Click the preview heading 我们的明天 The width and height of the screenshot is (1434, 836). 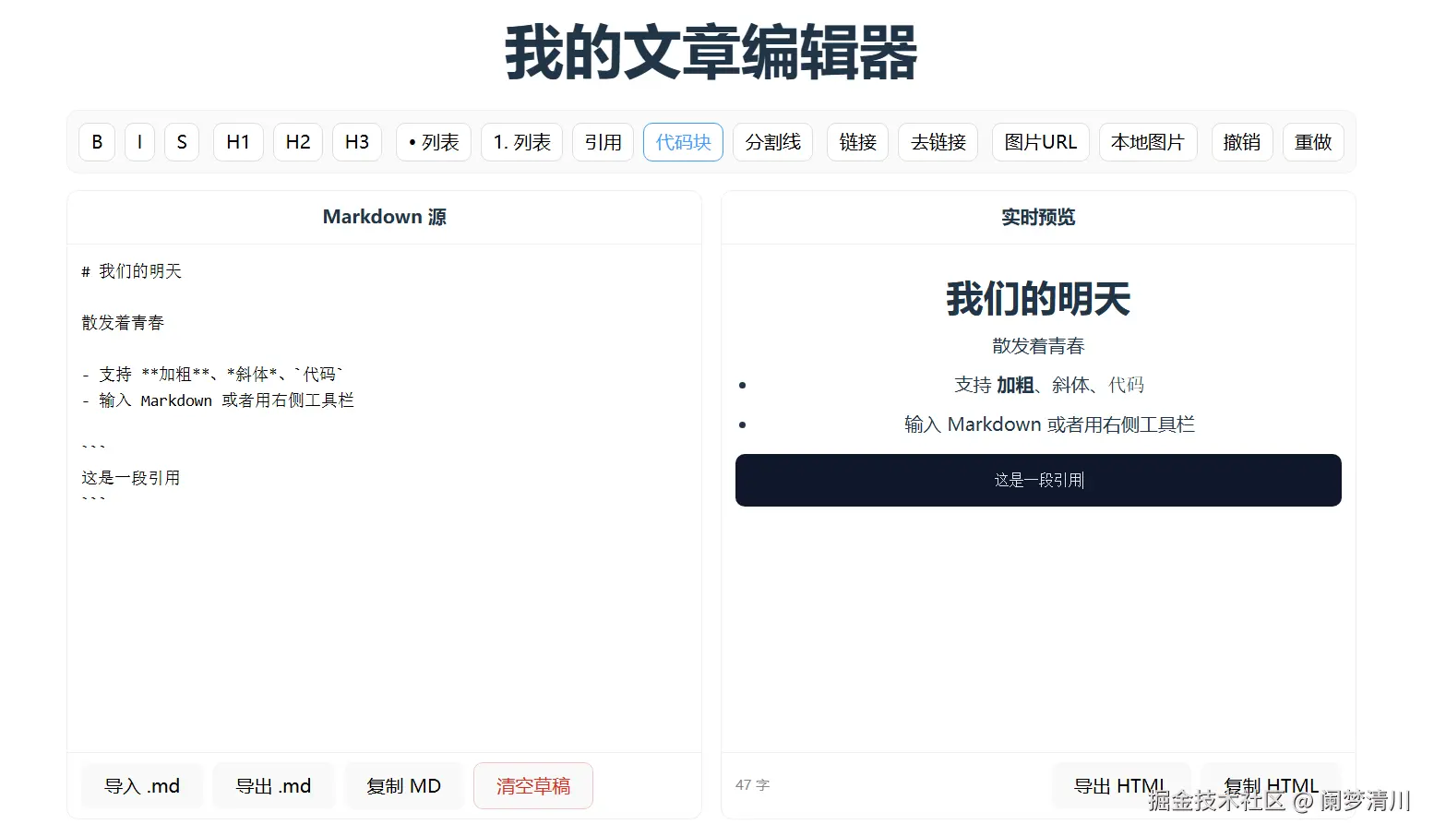1038,299
